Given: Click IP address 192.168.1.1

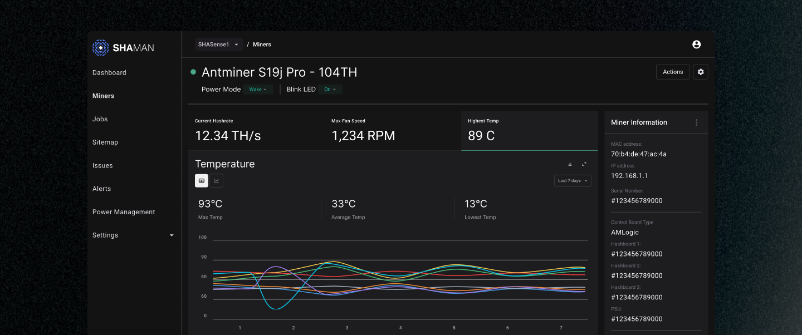Looking at the screenshot, I should (x=629, y=176).
